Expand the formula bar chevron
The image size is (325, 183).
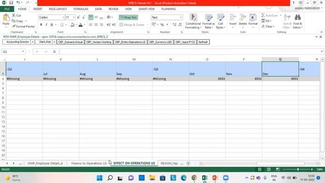[x=321, y=51]
